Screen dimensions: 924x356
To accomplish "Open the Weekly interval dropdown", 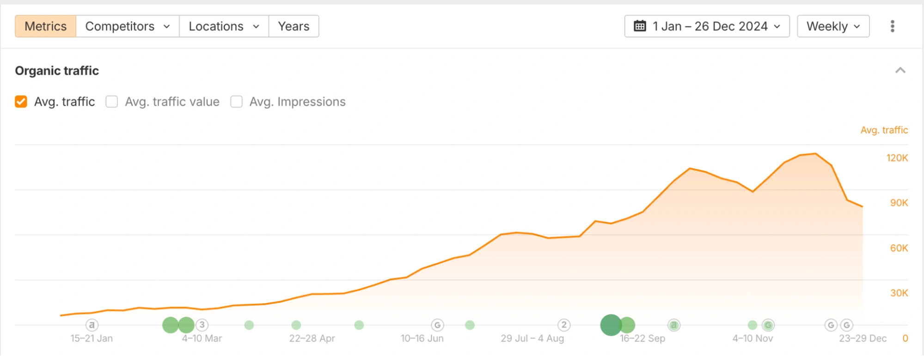I will tap(833, 26).
